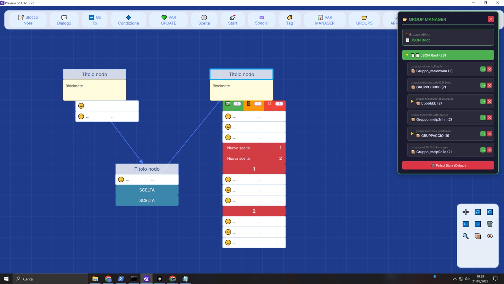This screenshot has height=284, width=504.
Task: Expand the GRUPPACCIO group
Action: (x=412, y=134)
